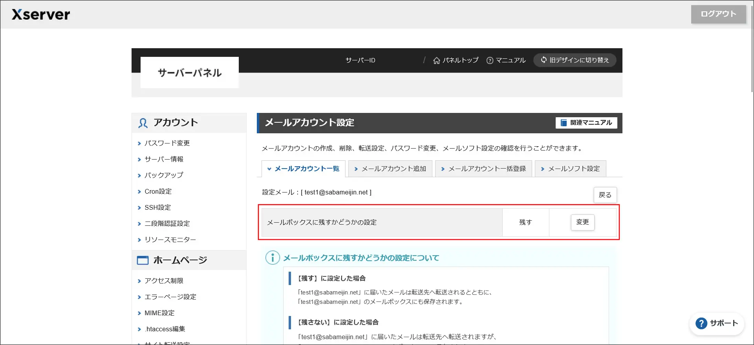Click the refresh icon on 旧デザインに切り替え
This screenshot has height=345, width=754.
coord(544,60)
